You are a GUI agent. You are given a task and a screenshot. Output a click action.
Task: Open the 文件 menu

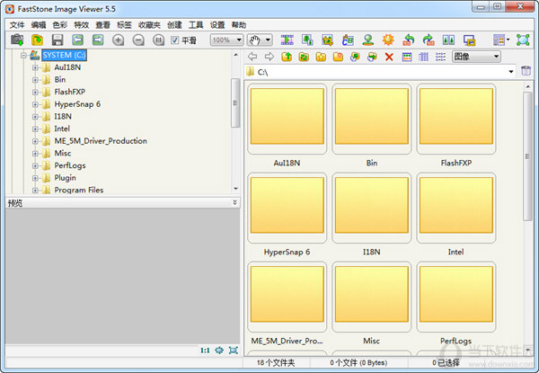17,25
